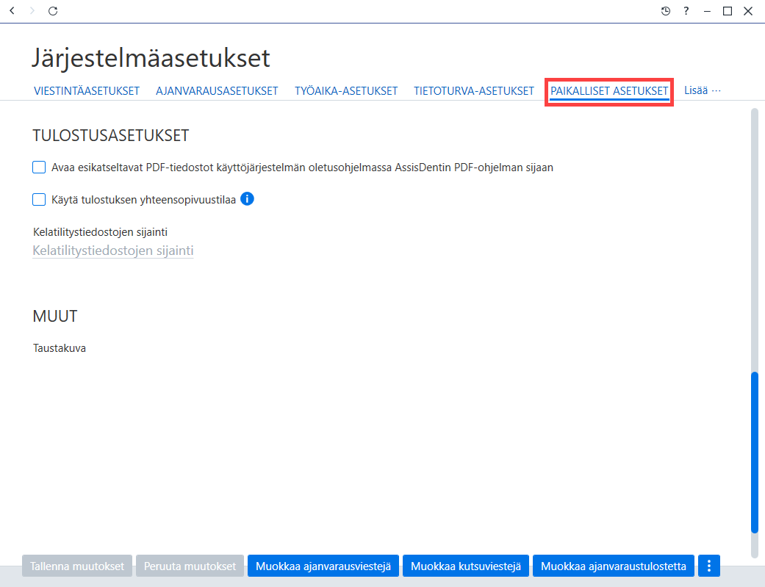
Task: Open the Ajanvarausasetukset tab
Action: point(217,91)
